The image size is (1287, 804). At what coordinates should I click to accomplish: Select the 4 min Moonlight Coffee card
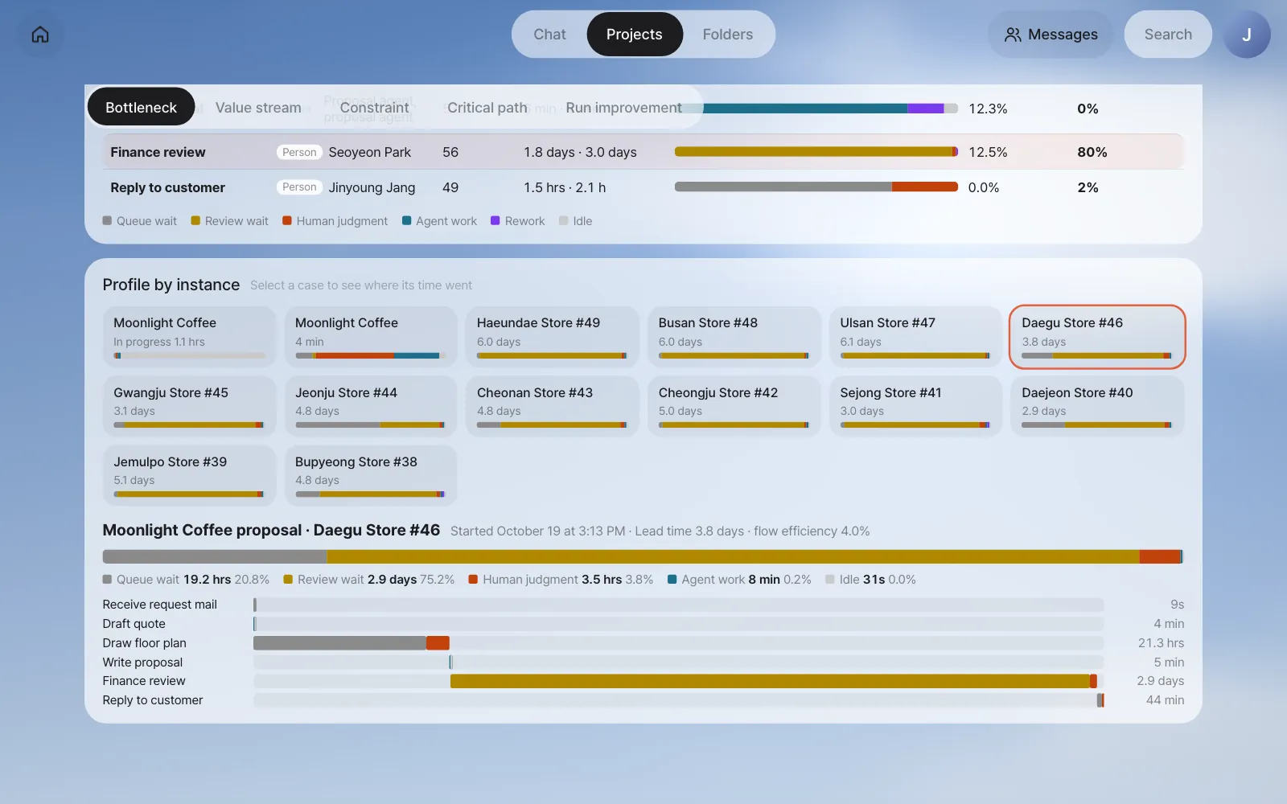(371, 337)
